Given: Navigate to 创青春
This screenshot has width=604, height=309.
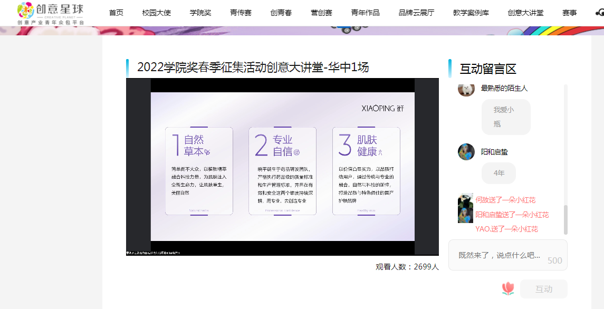Looking at the screenshot, I should point(281,13).
